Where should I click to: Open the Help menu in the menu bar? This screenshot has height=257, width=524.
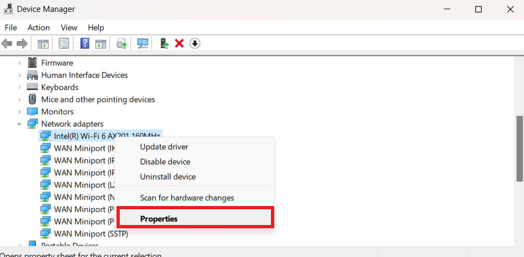click(96, 28)
